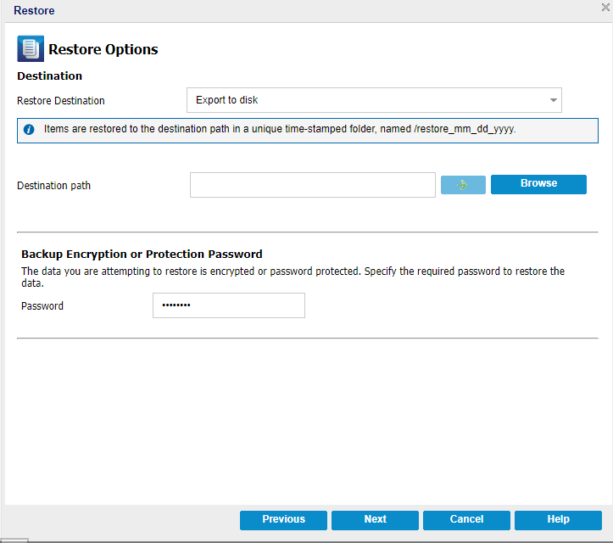Click the green arrow go button
The height and width of the screenshot is (543, 613).
click(x=463, y=185)
